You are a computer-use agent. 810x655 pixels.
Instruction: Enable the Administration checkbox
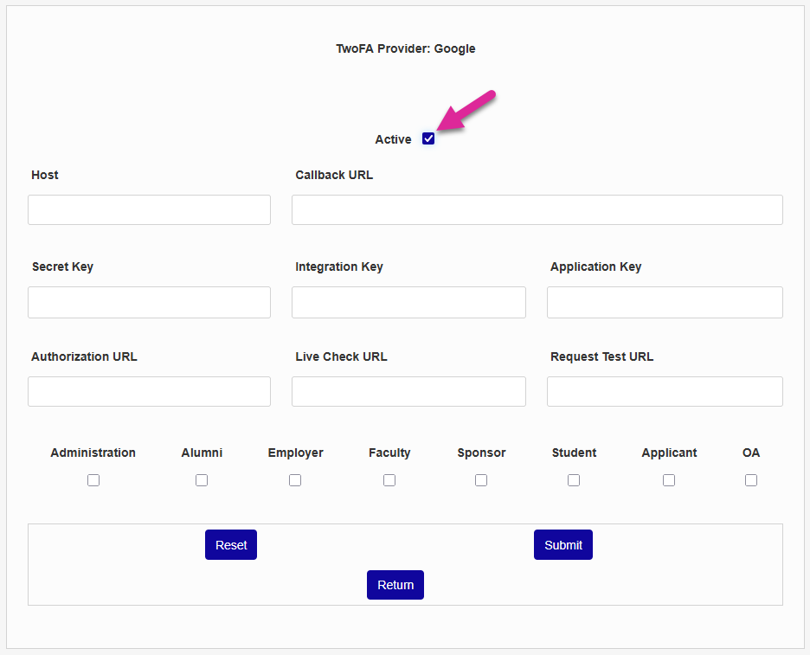point(93,480)
